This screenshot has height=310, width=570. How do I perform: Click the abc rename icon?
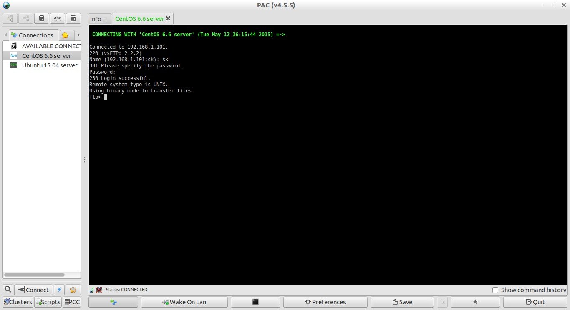coord(58,18)
